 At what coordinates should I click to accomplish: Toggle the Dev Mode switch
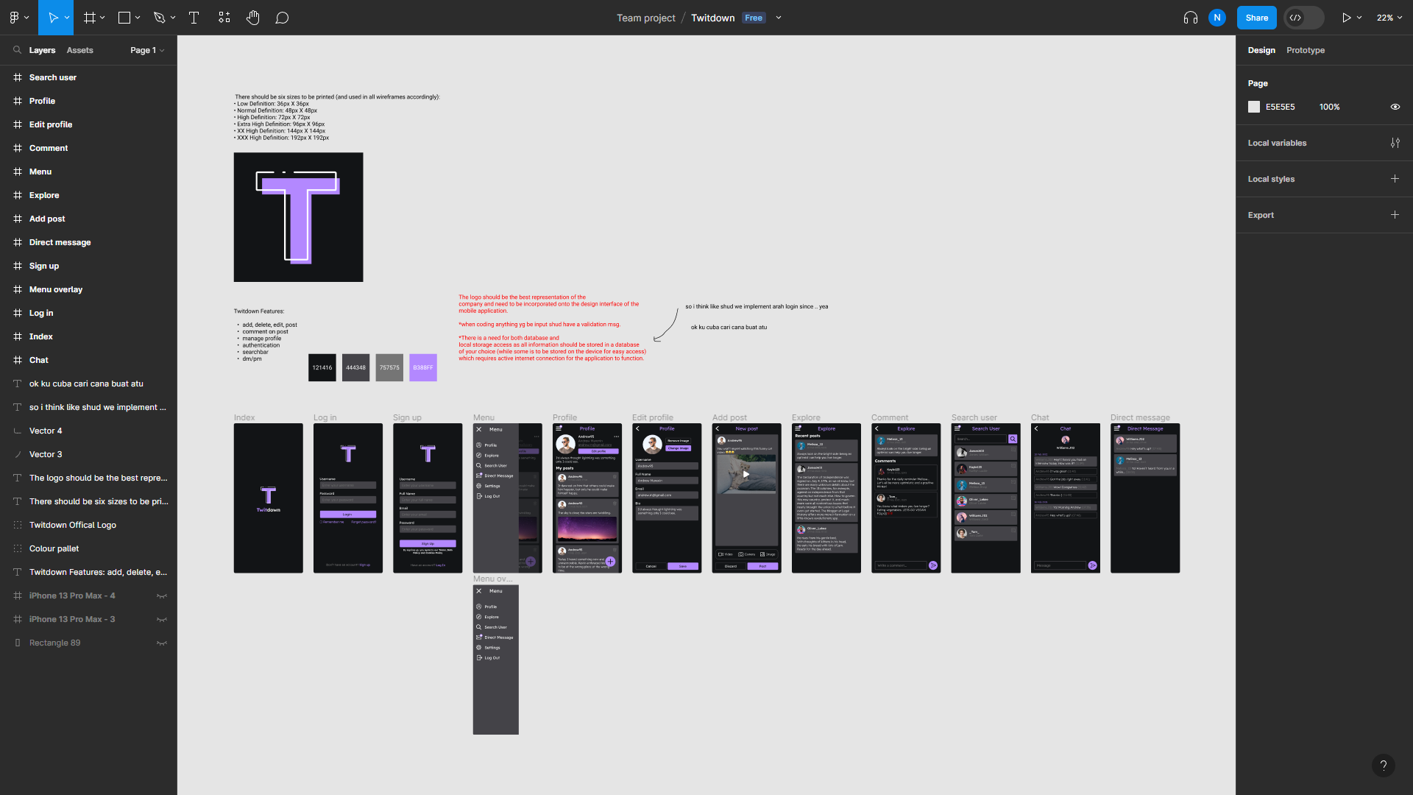point(1303,17)
